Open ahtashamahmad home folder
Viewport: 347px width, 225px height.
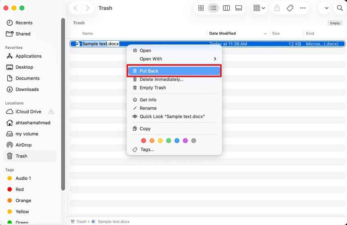[x=30, y=123]
